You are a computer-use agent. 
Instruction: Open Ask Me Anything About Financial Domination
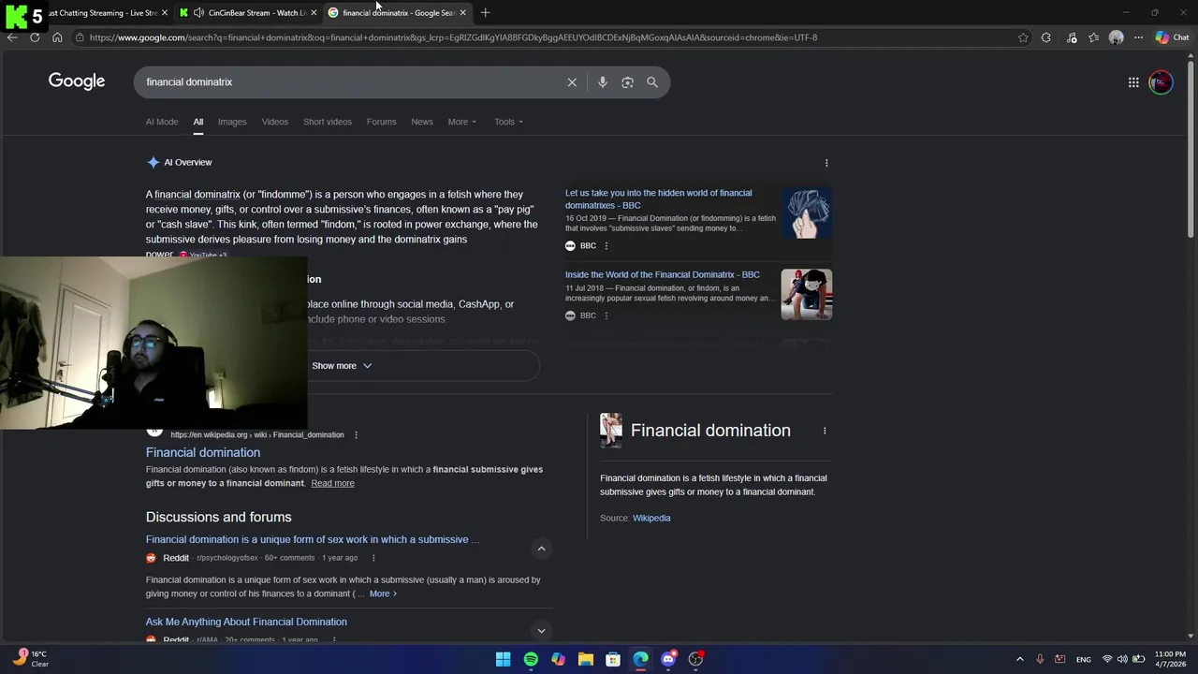(246, 622)
